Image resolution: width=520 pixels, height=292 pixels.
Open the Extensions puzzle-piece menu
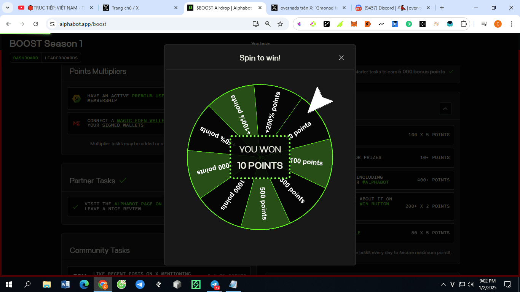tap(464, 24)
